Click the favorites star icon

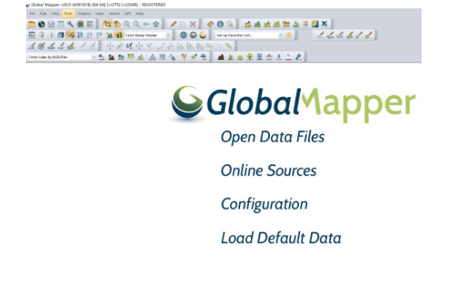coord(289,35)
